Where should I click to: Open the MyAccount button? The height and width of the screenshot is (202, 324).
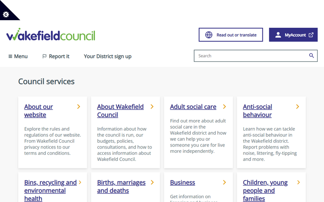pyautogui.click(x=293, y=35)
